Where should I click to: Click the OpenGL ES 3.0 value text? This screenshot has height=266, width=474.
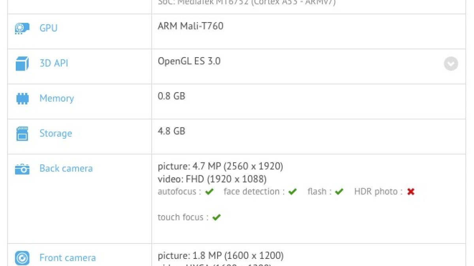(x=189, y=61)
